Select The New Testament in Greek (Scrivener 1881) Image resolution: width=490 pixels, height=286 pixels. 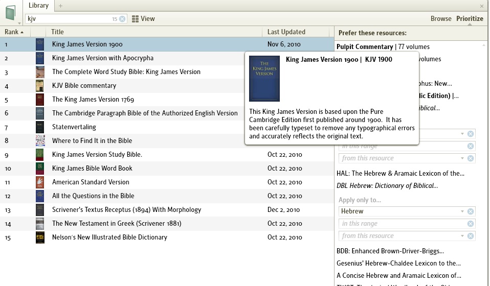pyautogui.click(x=117, y=223)
